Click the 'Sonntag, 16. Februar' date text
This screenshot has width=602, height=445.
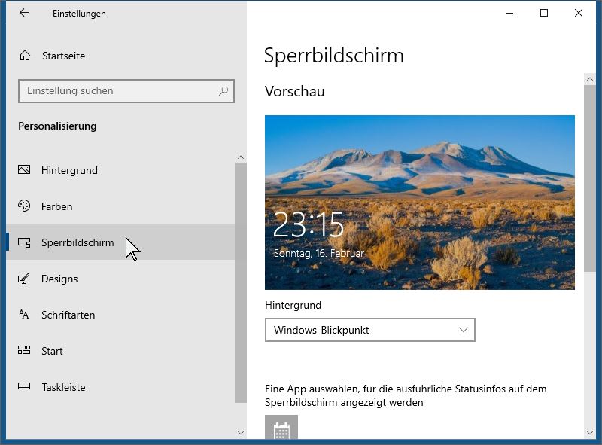pos(318,253)
